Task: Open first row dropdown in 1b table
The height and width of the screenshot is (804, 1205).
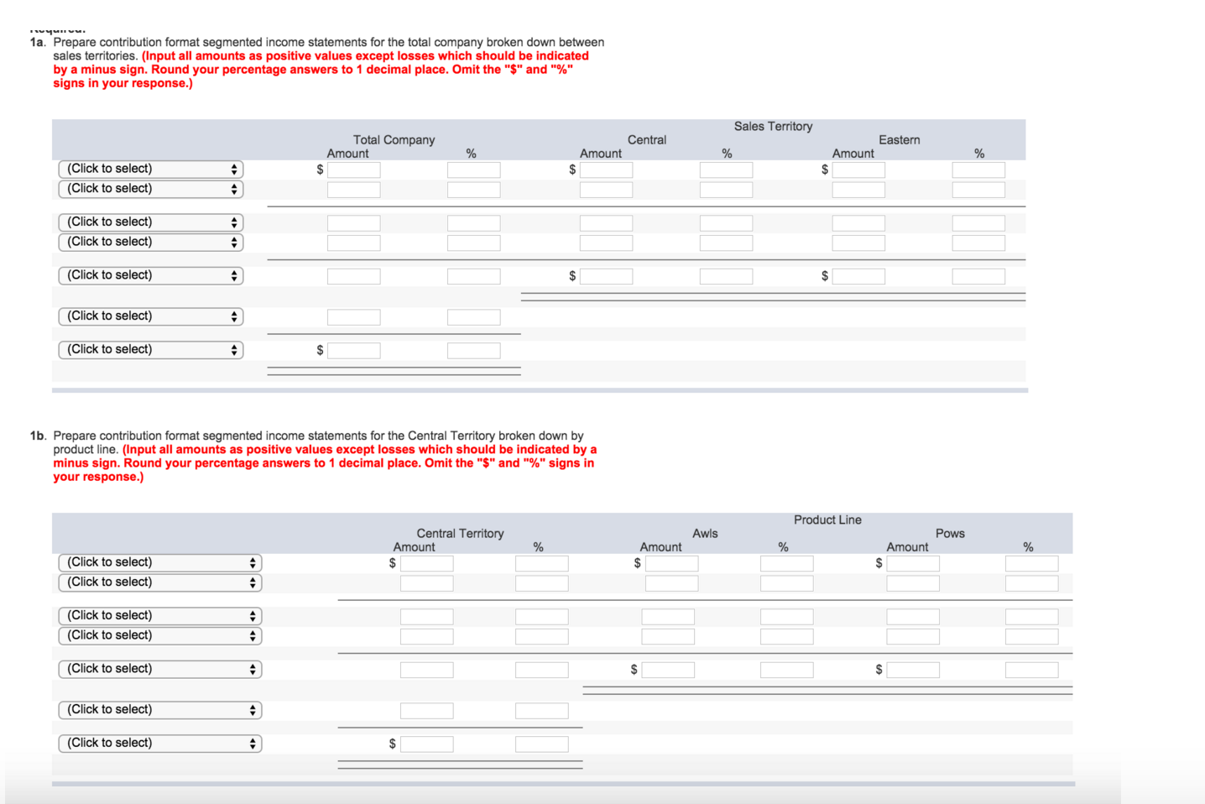Action: (x=160, y=562)
